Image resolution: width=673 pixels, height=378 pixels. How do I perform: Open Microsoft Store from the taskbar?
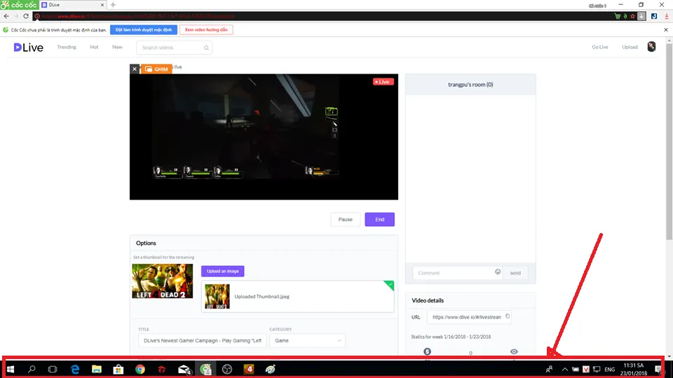point(118,369)
